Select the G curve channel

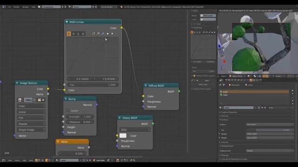click(78, 34)
